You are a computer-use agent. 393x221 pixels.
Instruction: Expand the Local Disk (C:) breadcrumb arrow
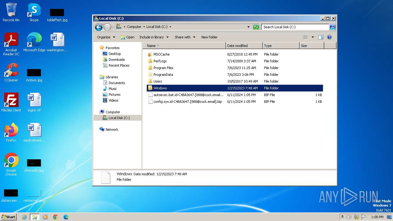coord(170,27)
